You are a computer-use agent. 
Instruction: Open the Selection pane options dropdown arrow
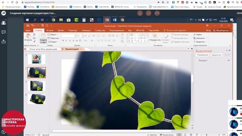(227, 50)
